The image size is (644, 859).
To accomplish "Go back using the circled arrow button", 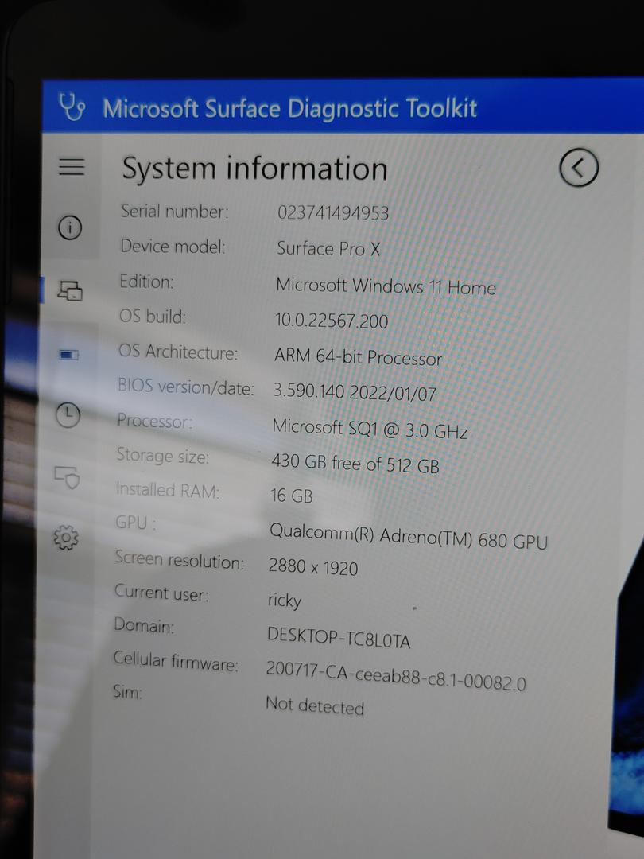I will [x=579, y=168].
